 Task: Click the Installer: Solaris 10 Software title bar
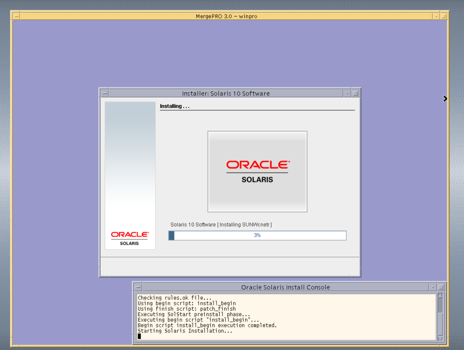(226, 94)
